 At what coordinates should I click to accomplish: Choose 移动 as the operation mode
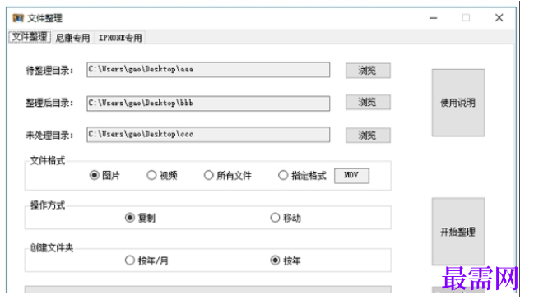click(286, 218)
